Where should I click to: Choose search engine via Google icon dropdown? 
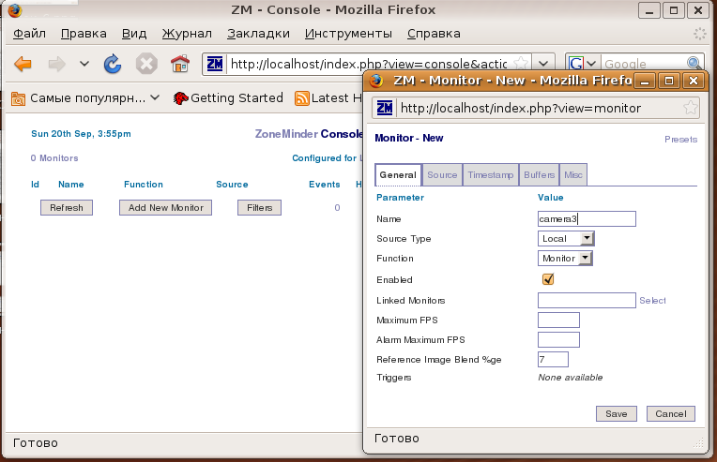(x=583, y=64)
